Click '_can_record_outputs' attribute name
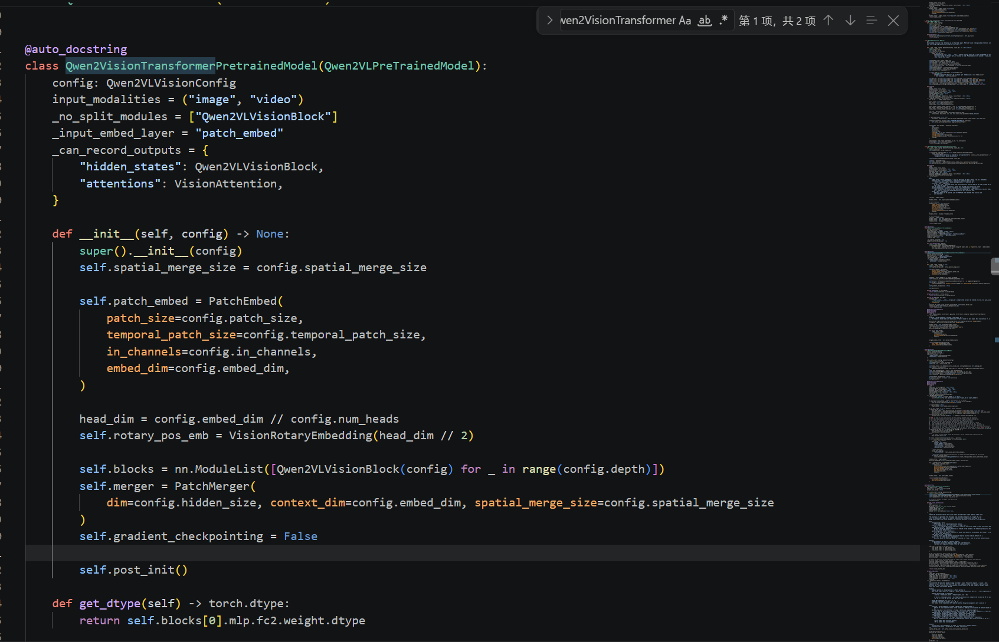The width and height of the screenshot is (999, 642). [x=117, y=150]
